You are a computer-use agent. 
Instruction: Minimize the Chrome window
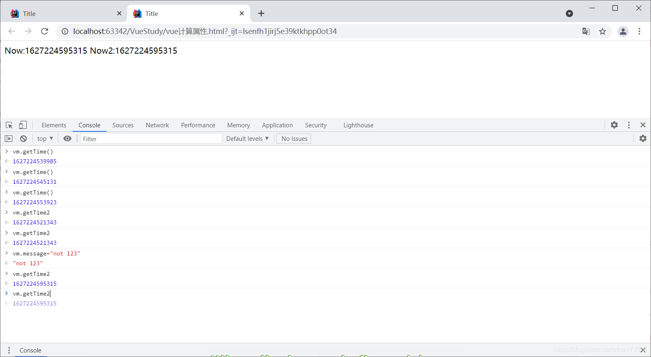point(592,8)
